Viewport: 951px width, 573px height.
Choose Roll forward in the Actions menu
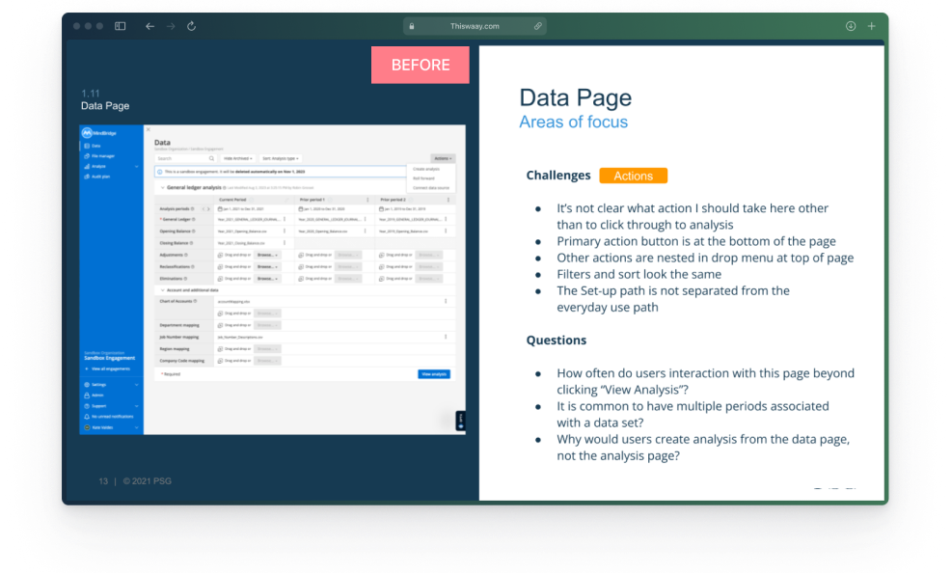coord(422,177)
